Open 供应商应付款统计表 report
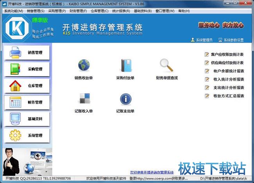 [227, 63]
